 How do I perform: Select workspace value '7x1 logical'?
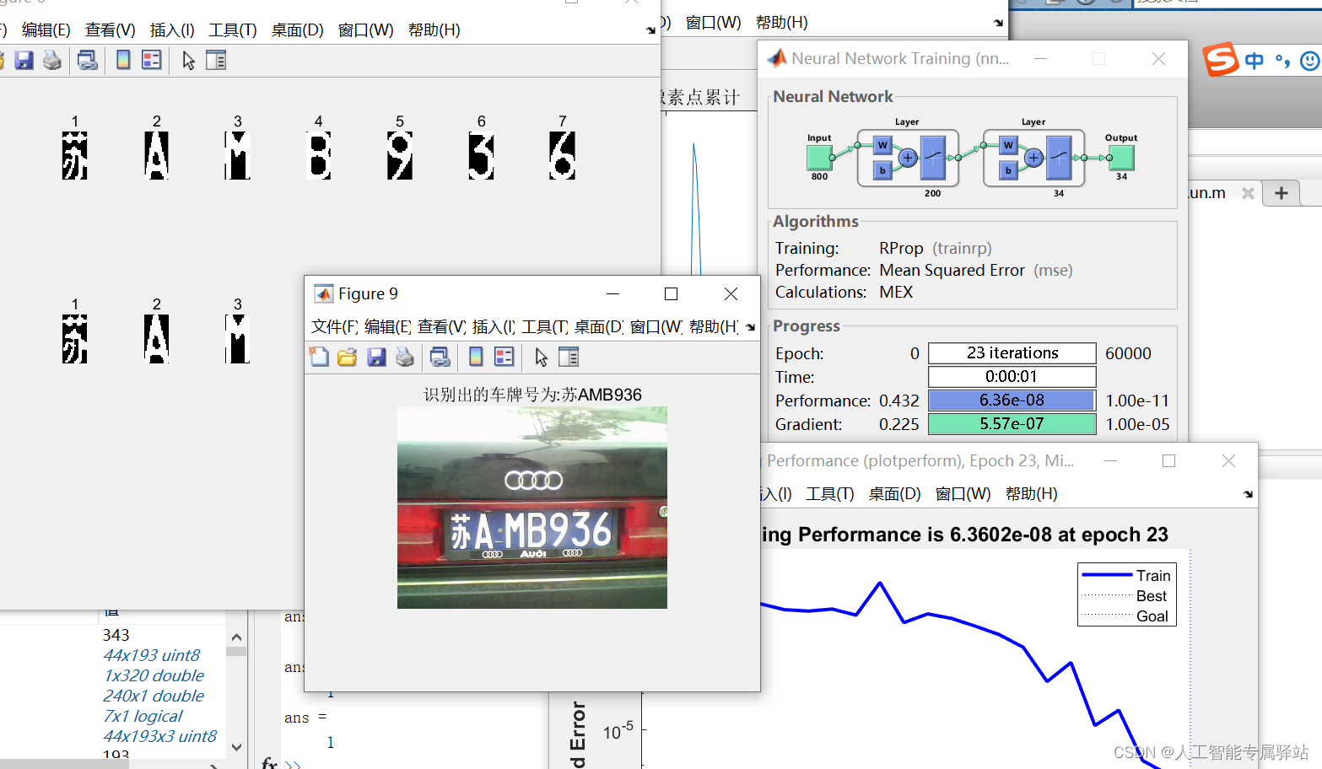pos(143,716)
